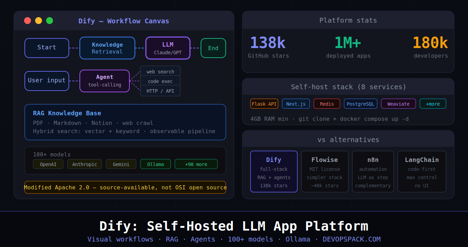
Task: Click the DEVOPSPACK.COM subtitle line
Action: [234, 239]
